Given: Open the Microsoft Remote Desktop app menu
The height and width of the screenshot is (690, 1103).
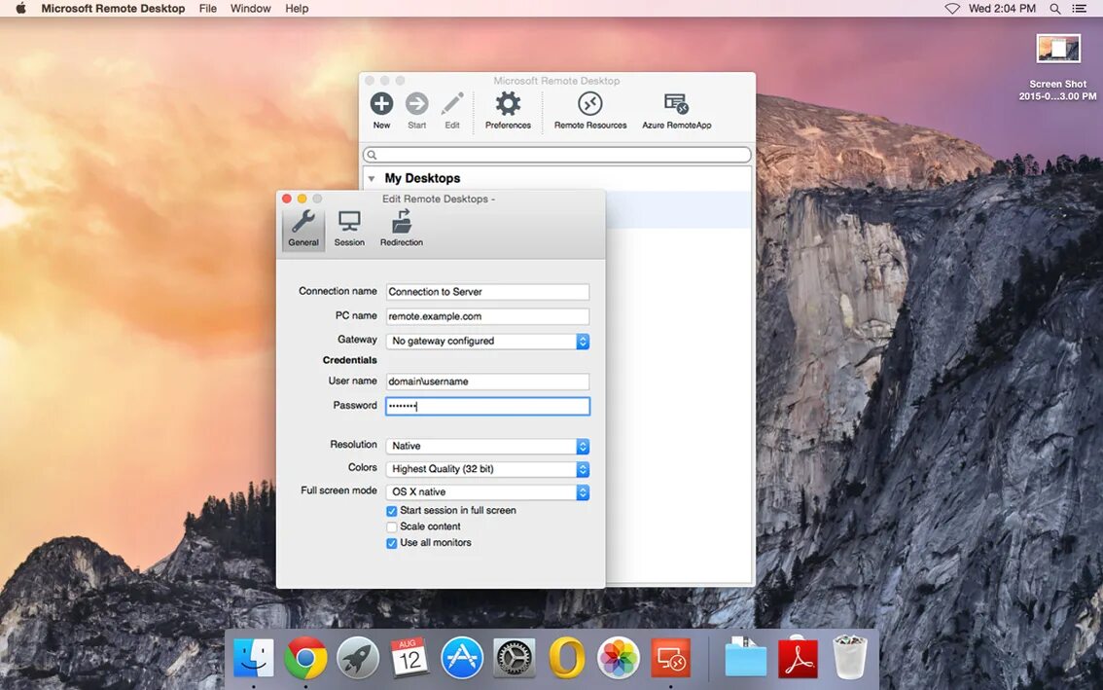Looking at the screenshot, I should 113,9.
